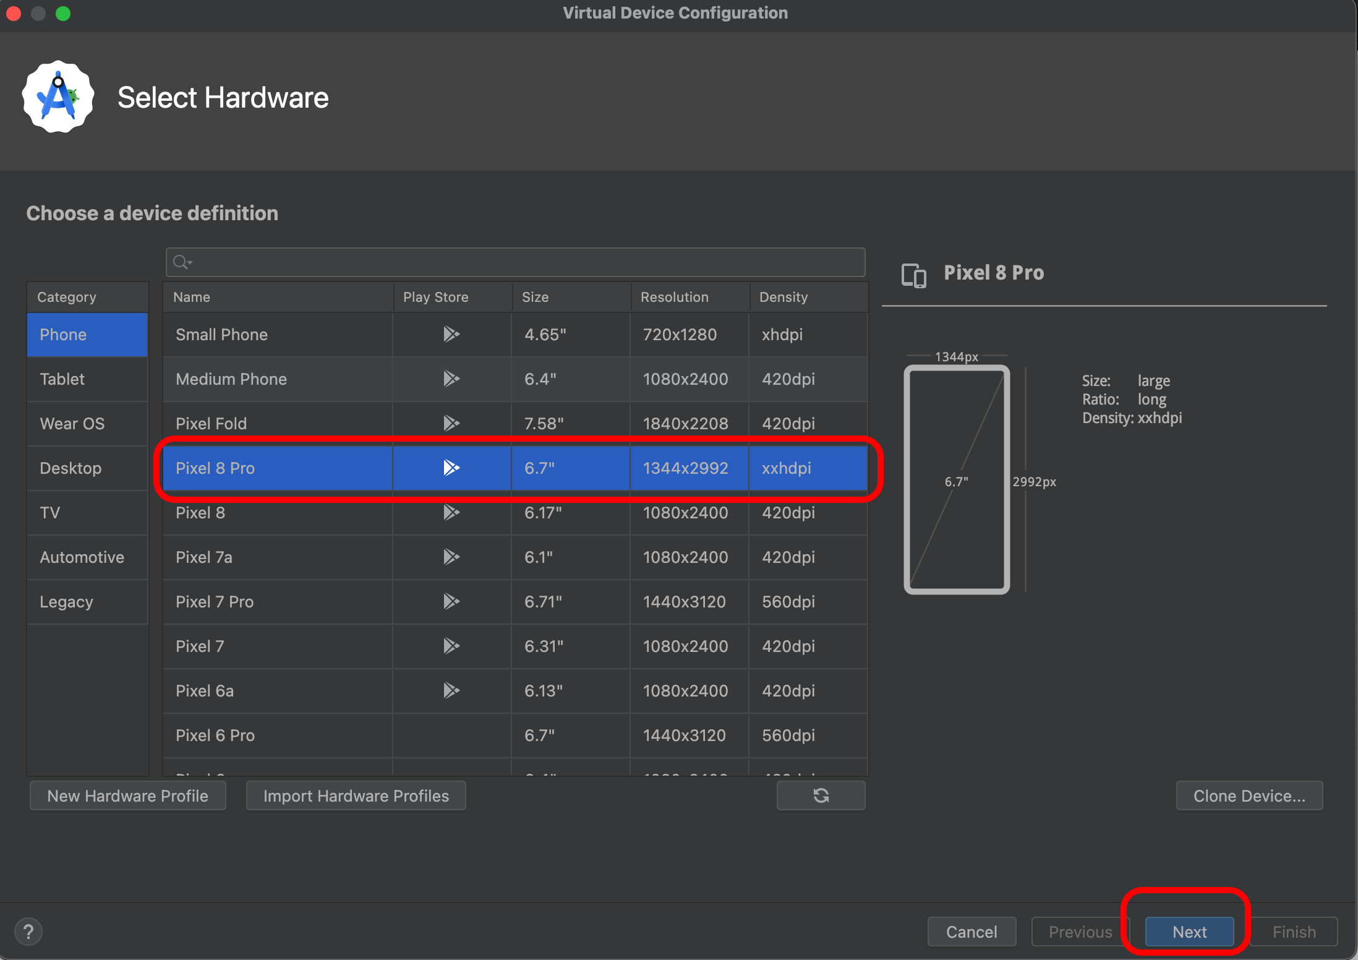This screenshot has height=960, width=1358.
Task: Sort by the Resolution column header
Action: point(674,297)
